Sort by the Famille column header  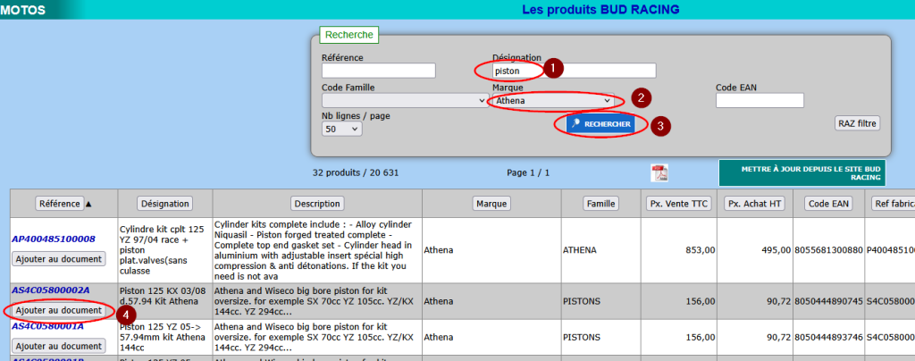click(601, 204)
